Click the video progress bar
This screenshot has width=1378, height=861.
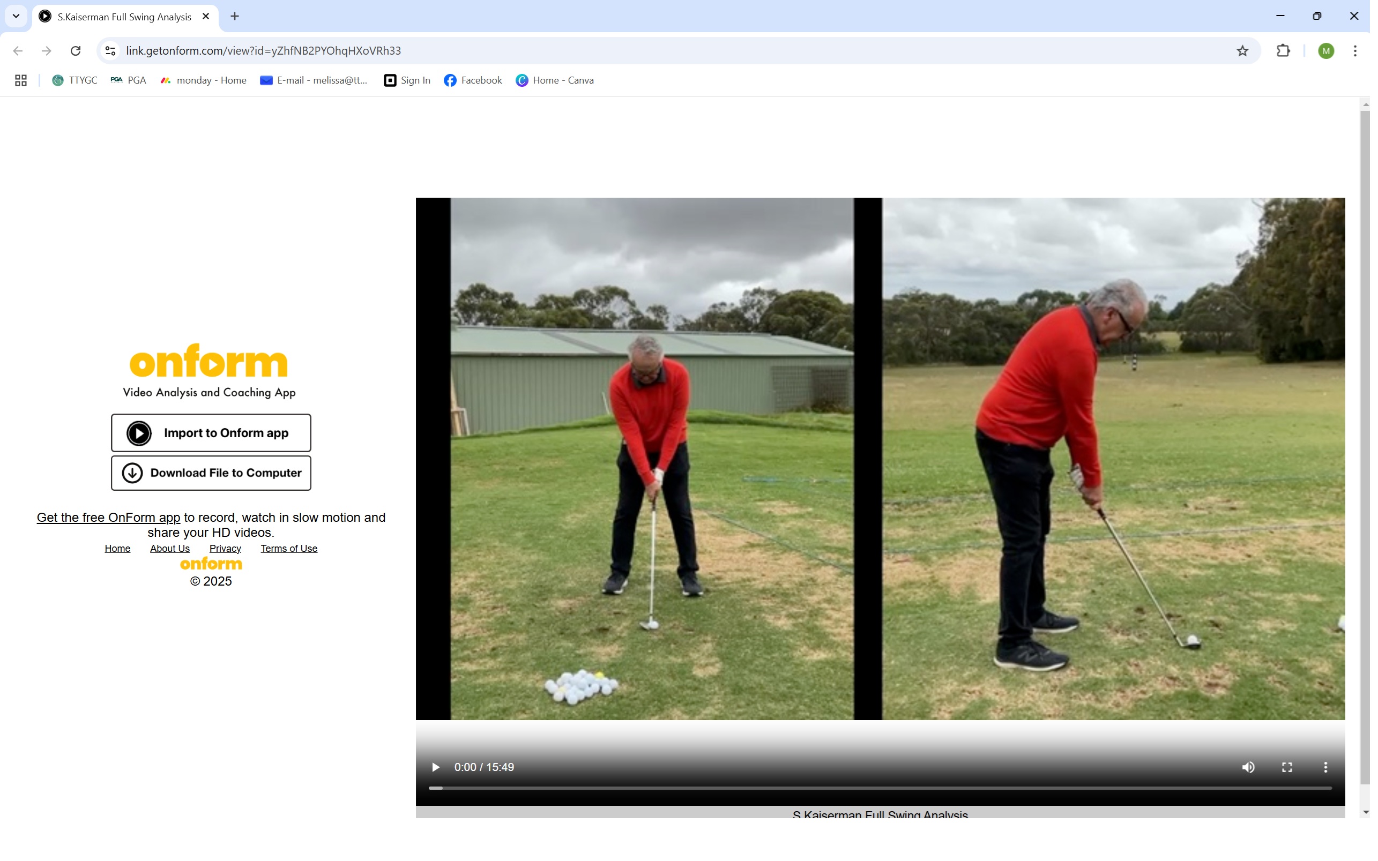click(880, 788)
